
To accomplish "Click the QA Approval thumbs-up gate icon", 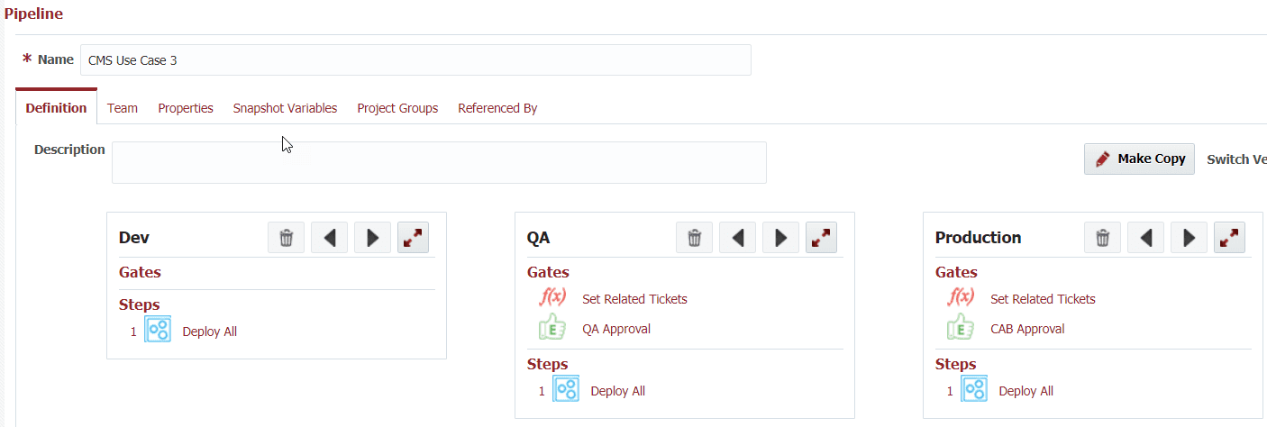I will pyautogui.click(x=552, y=328).
